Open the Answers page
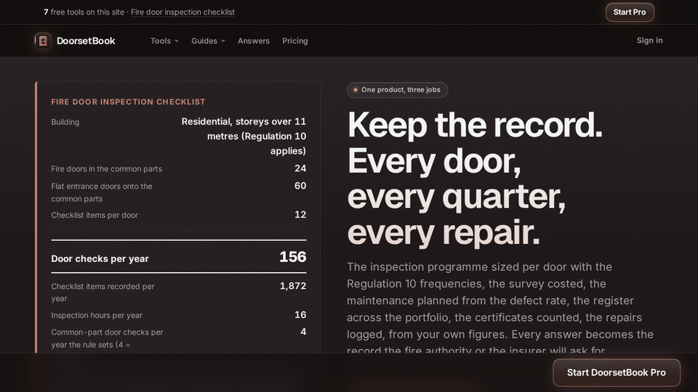The width and height of the screenshot is (698, 392). [253, 41]
